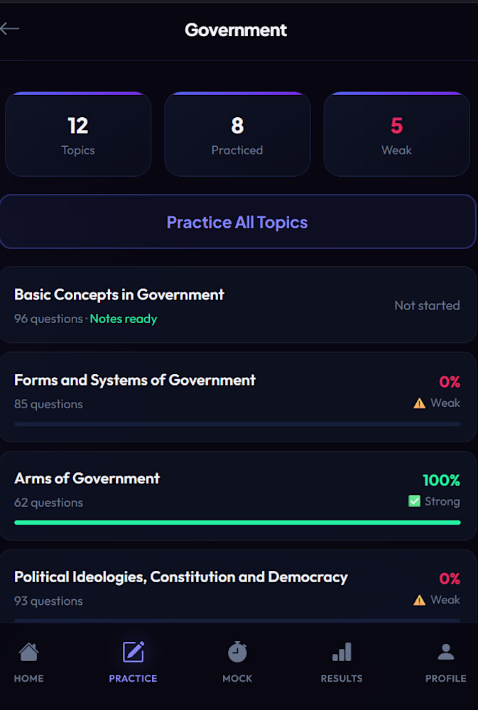Show the 5 Weak topics card
Viewport: 478px width, 710px height.
pyautogui.click(x=396, y=134)
